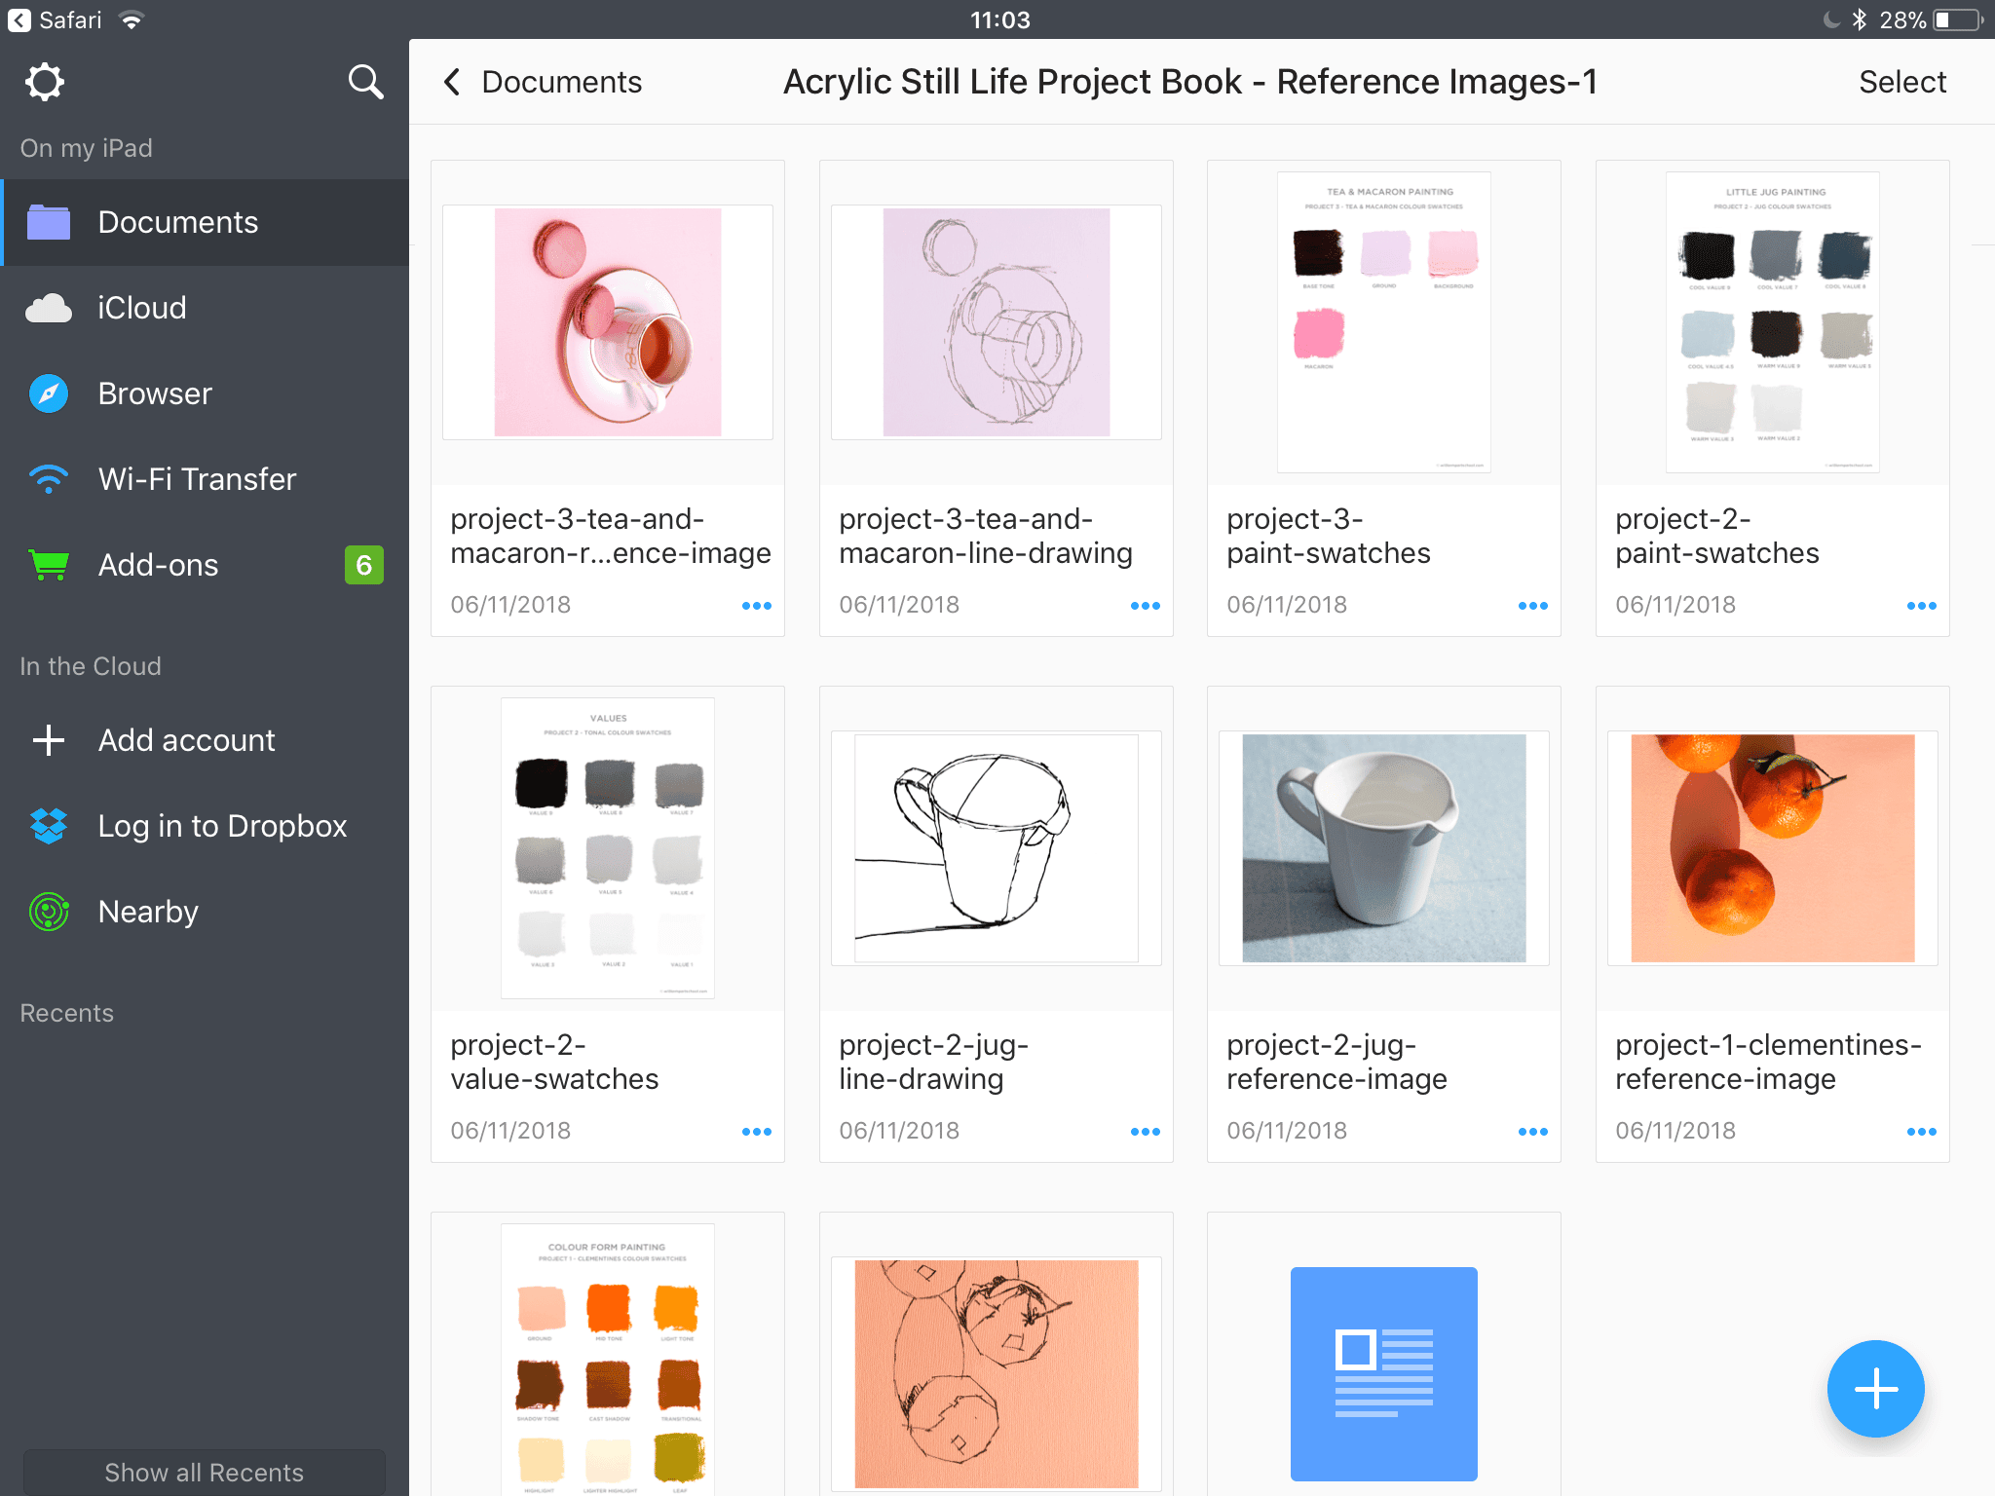Tap the Documents back link label
This screenshot has height=1496, width=1995.
click(x=562, y=82)
